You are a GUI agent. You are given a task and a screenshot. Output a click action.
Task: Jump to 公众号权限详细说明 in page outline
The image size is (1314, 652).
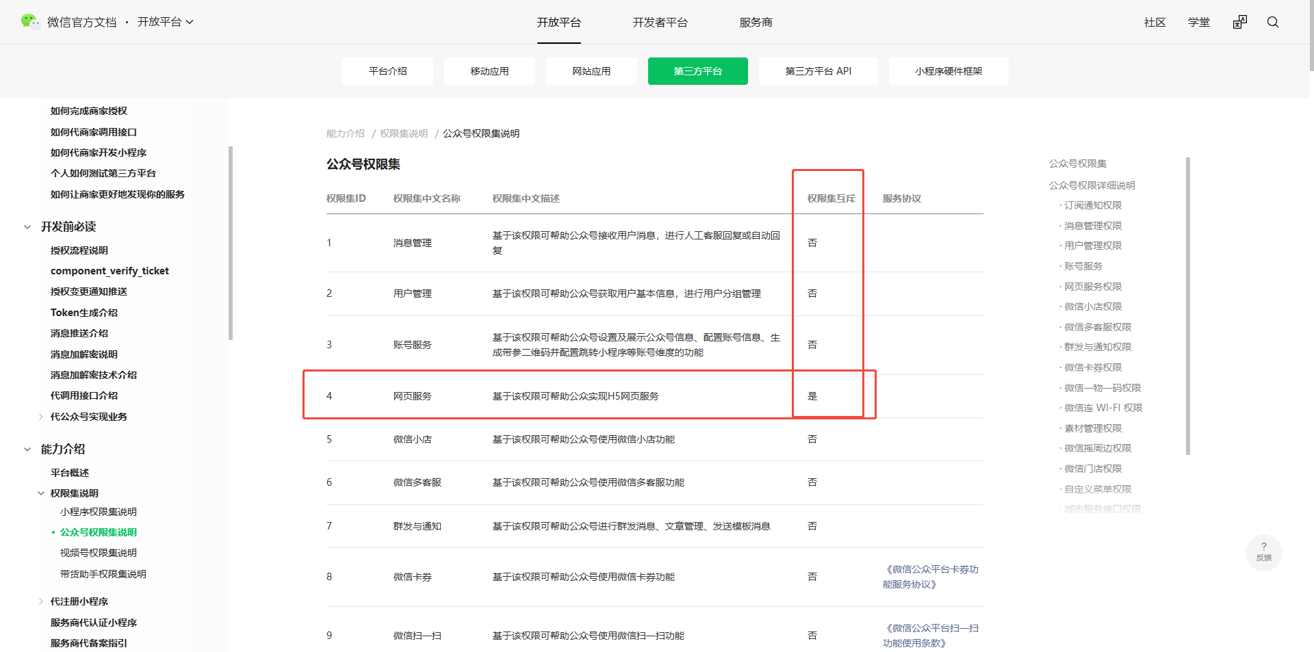click(1092, 185)
